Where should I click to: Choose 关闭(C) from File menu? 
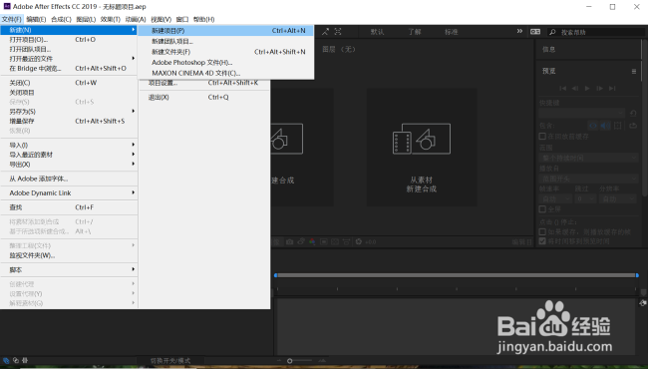(69, 83)
